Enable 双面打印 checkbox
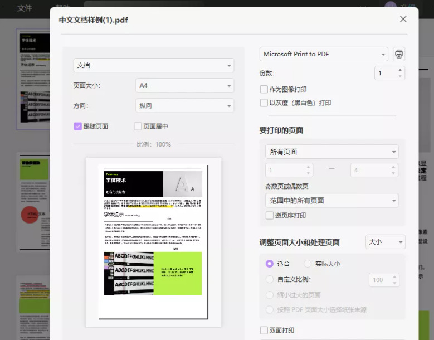Image resolution: width=434 pixels, height=340 pixels. (264, 331)
